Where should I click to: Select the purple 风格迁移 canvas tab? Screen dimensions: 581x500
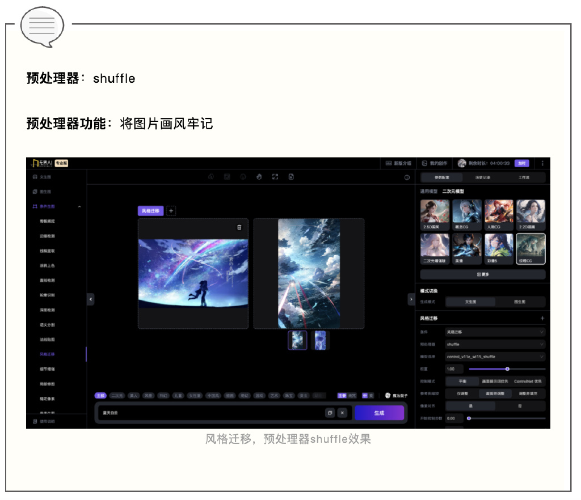tap(150, 210)
